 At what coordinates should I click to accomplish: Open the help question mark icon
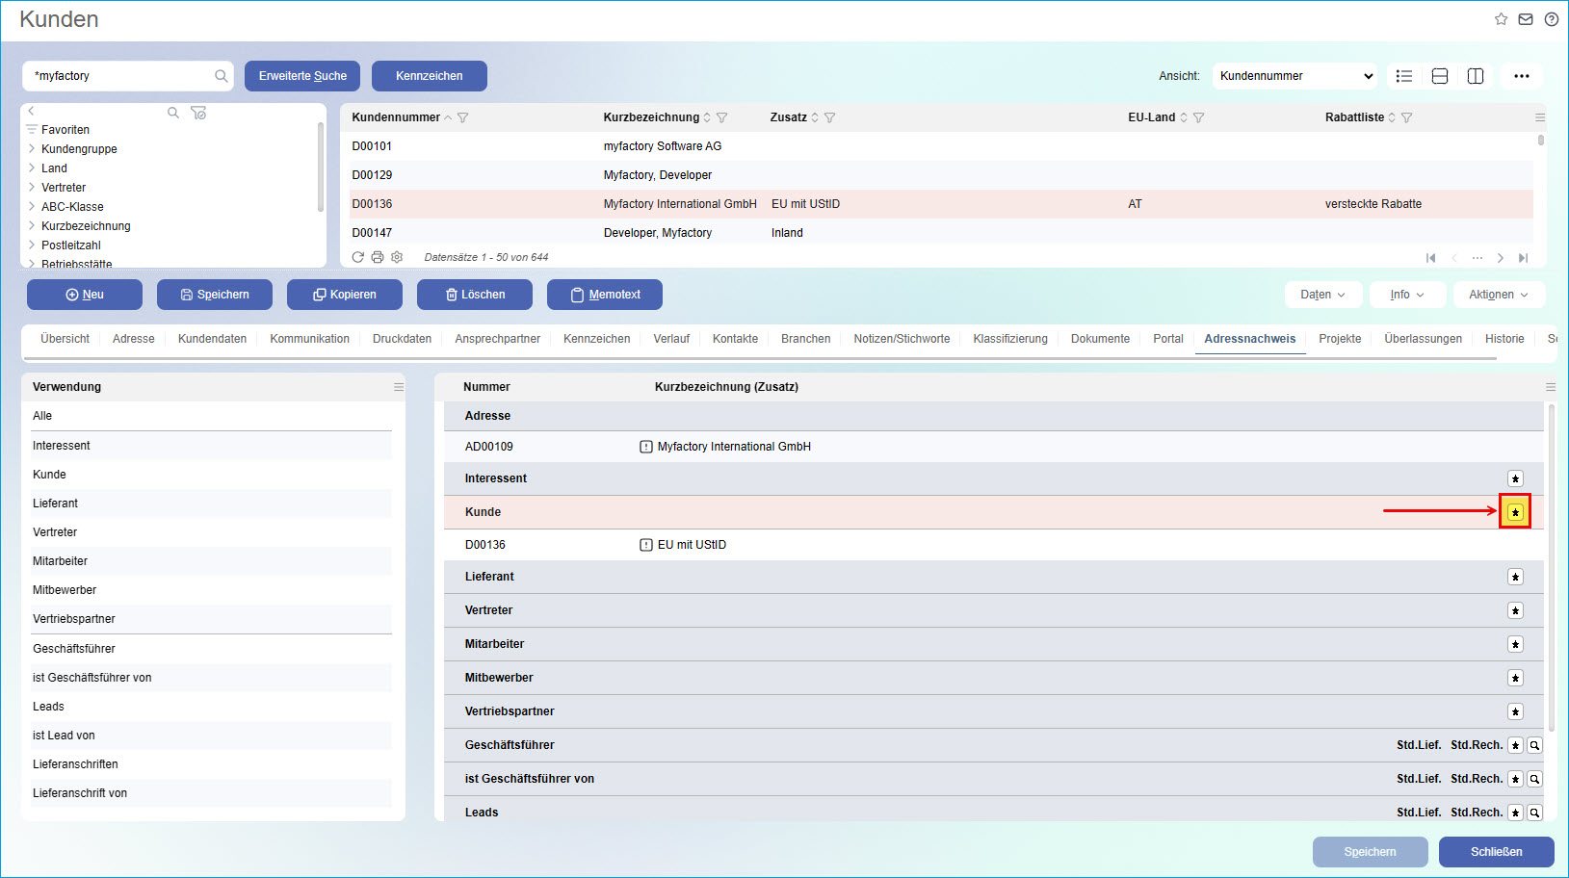1551,19
